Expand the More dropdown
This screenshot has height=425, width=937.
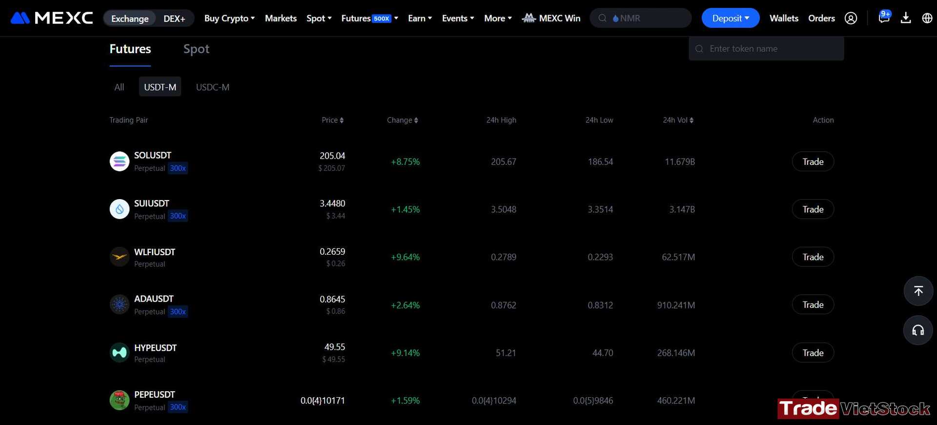(498, 18)
